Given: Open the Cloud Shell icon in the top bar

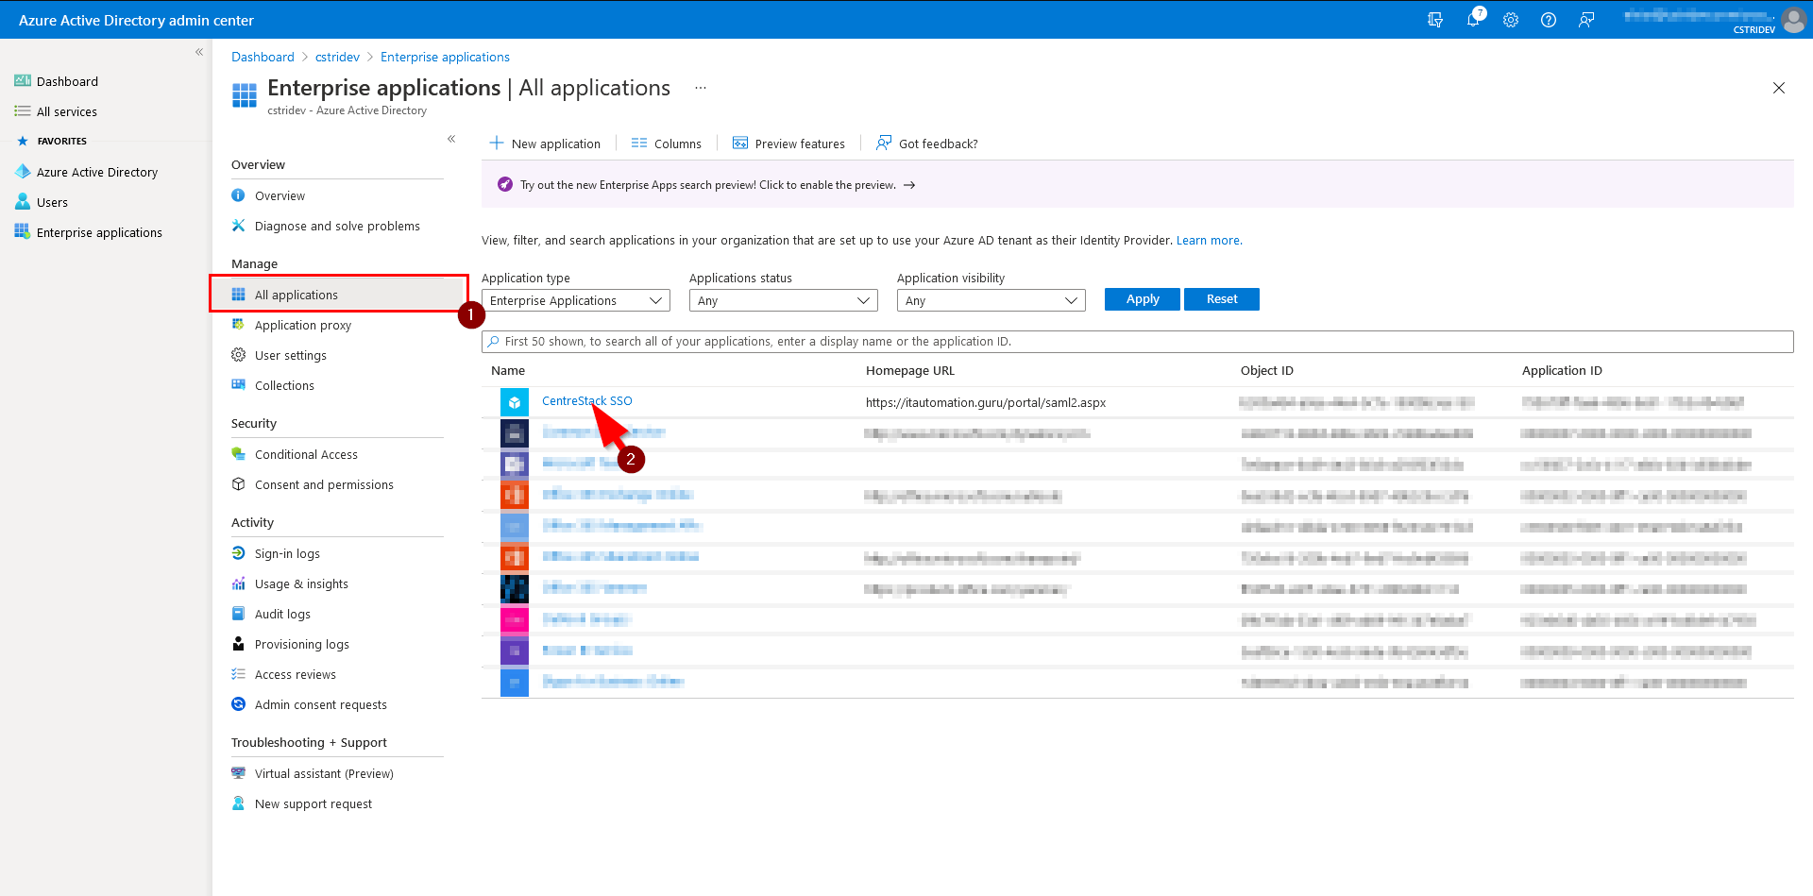Looking at the screenshot, I should click(x=1435, y=20).
